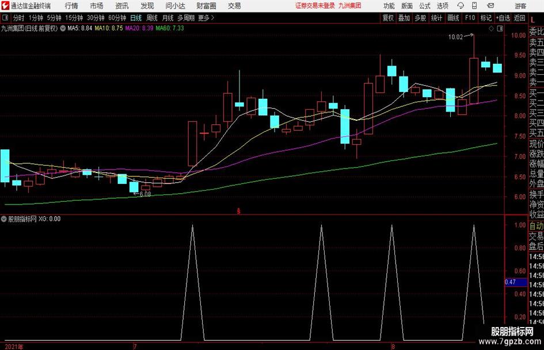
Task: Click the red $ event marker below chart
Action: click(238, 211)
